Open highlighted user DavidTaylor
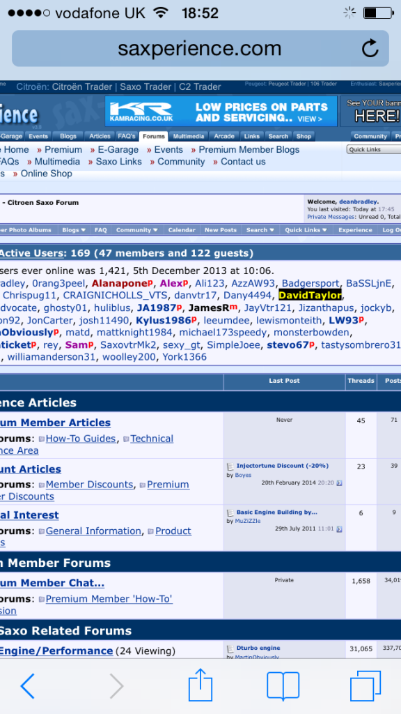Image resolution: width=401 pixels, height=714 pixels. point(310,295)
